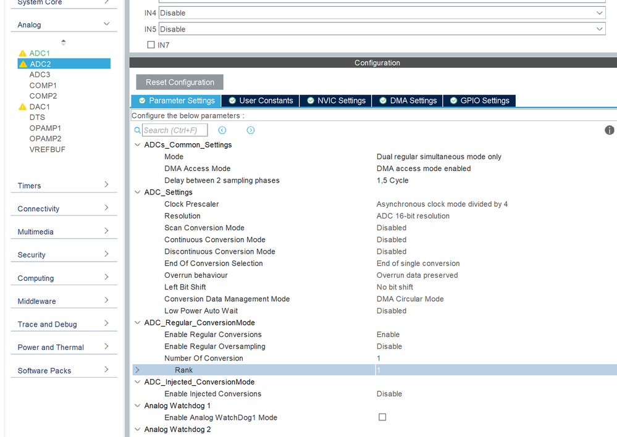Click ADC 16-bit resolution value
The width and height of the screenshot is (617, 437).
(413, 216)
